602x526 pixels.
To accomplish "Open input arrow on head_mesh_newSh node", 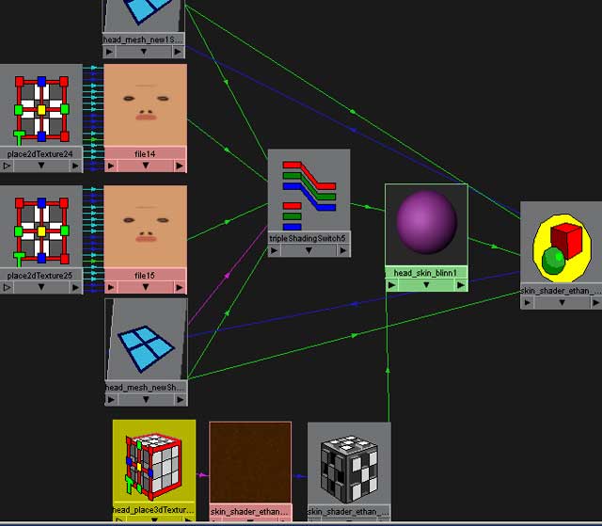I will 111,400.
